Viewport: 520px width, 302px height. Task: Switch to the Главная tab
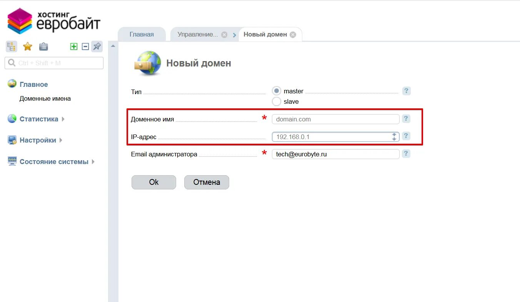[x=142, y=34]
